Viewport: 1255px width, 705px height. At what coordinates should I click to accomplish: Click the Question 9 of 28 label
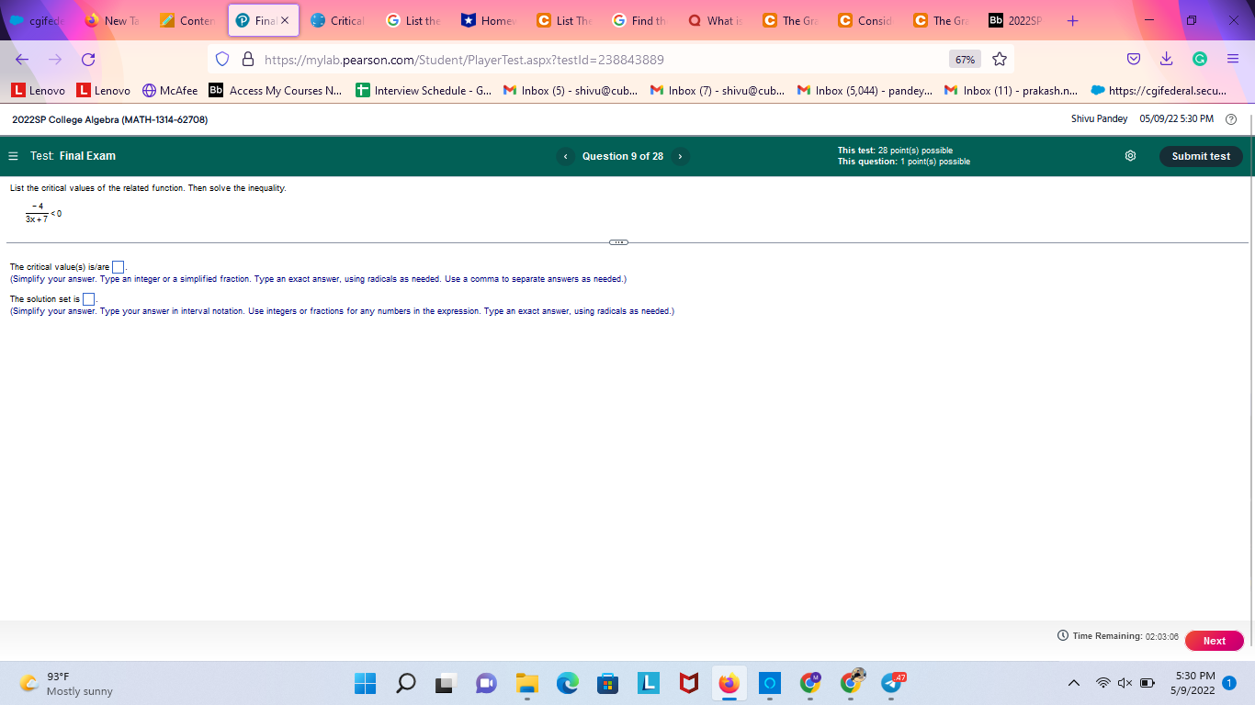click(x=623, y=156)
